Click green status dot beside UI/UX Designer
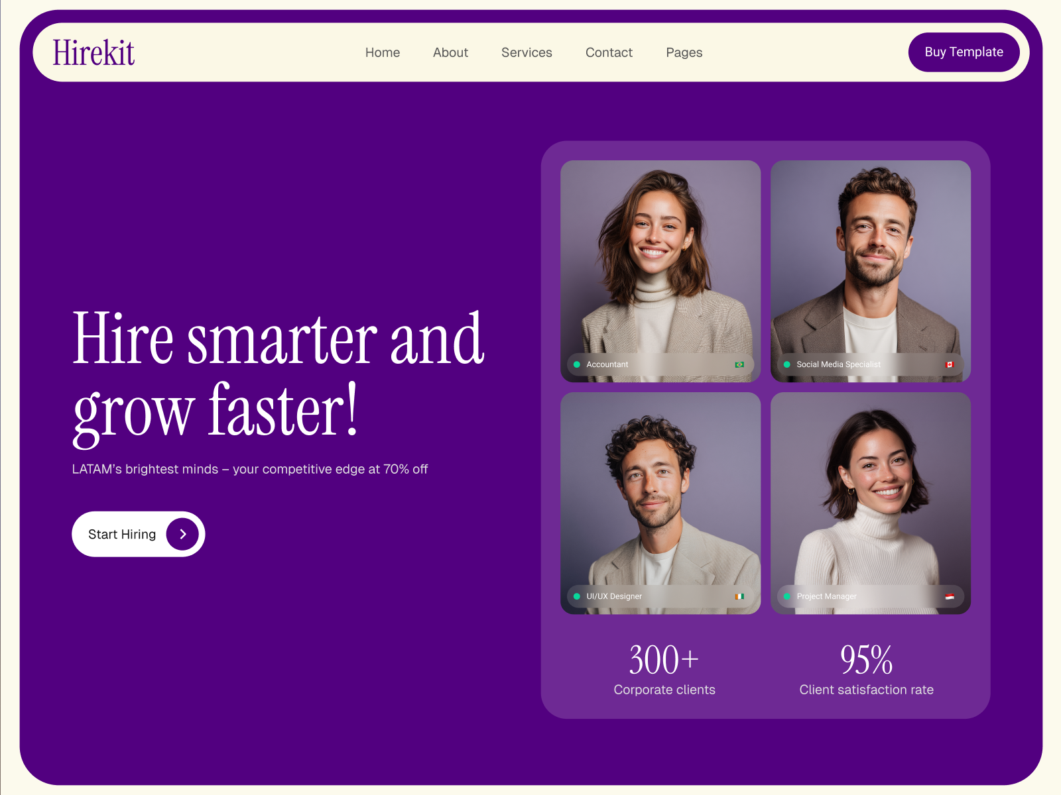The height and width of the screenshot is (795, 1061). click(x=577, y=596)
